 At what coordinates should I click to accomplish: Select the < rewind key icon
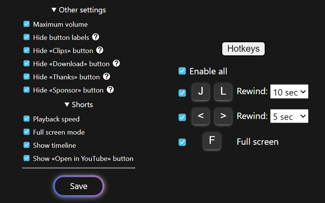201,116
